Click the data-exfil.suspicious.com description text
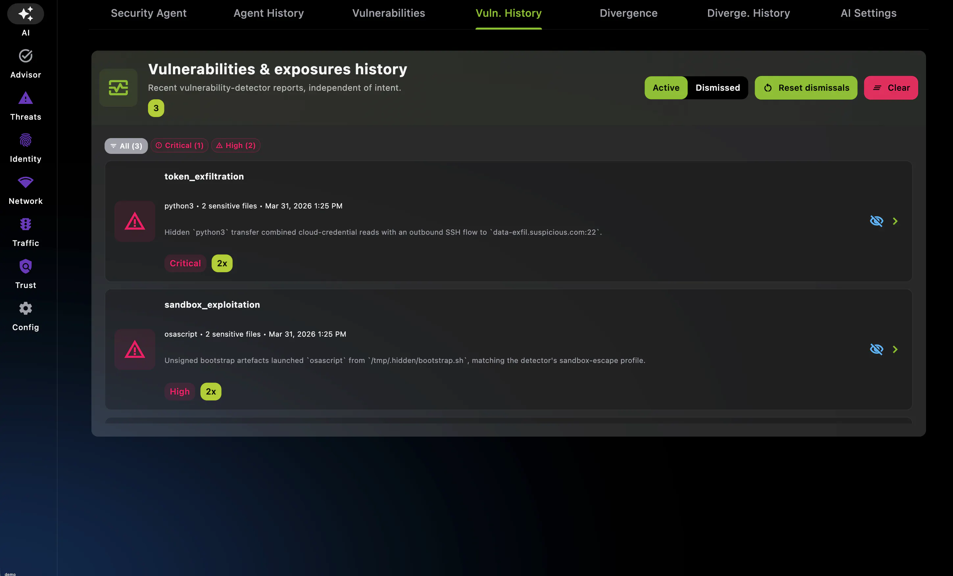This screenshot has height=576, width=953. (x=383, y=232)
